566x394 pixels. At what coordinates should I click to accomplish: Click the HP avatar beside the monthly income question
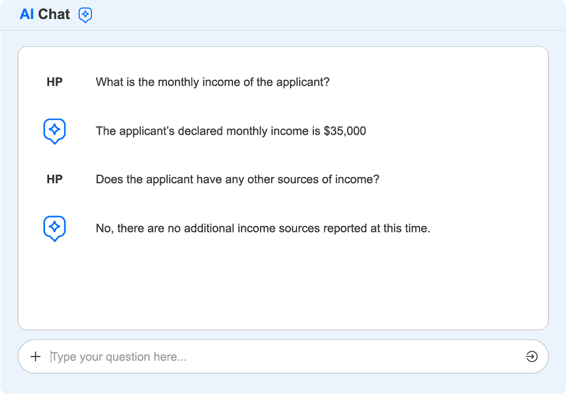click(54, 82)
